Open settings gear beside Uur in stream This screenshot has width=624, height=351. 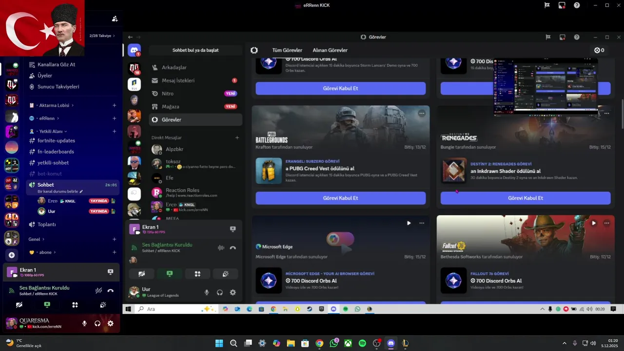click(x=233, y=292)
